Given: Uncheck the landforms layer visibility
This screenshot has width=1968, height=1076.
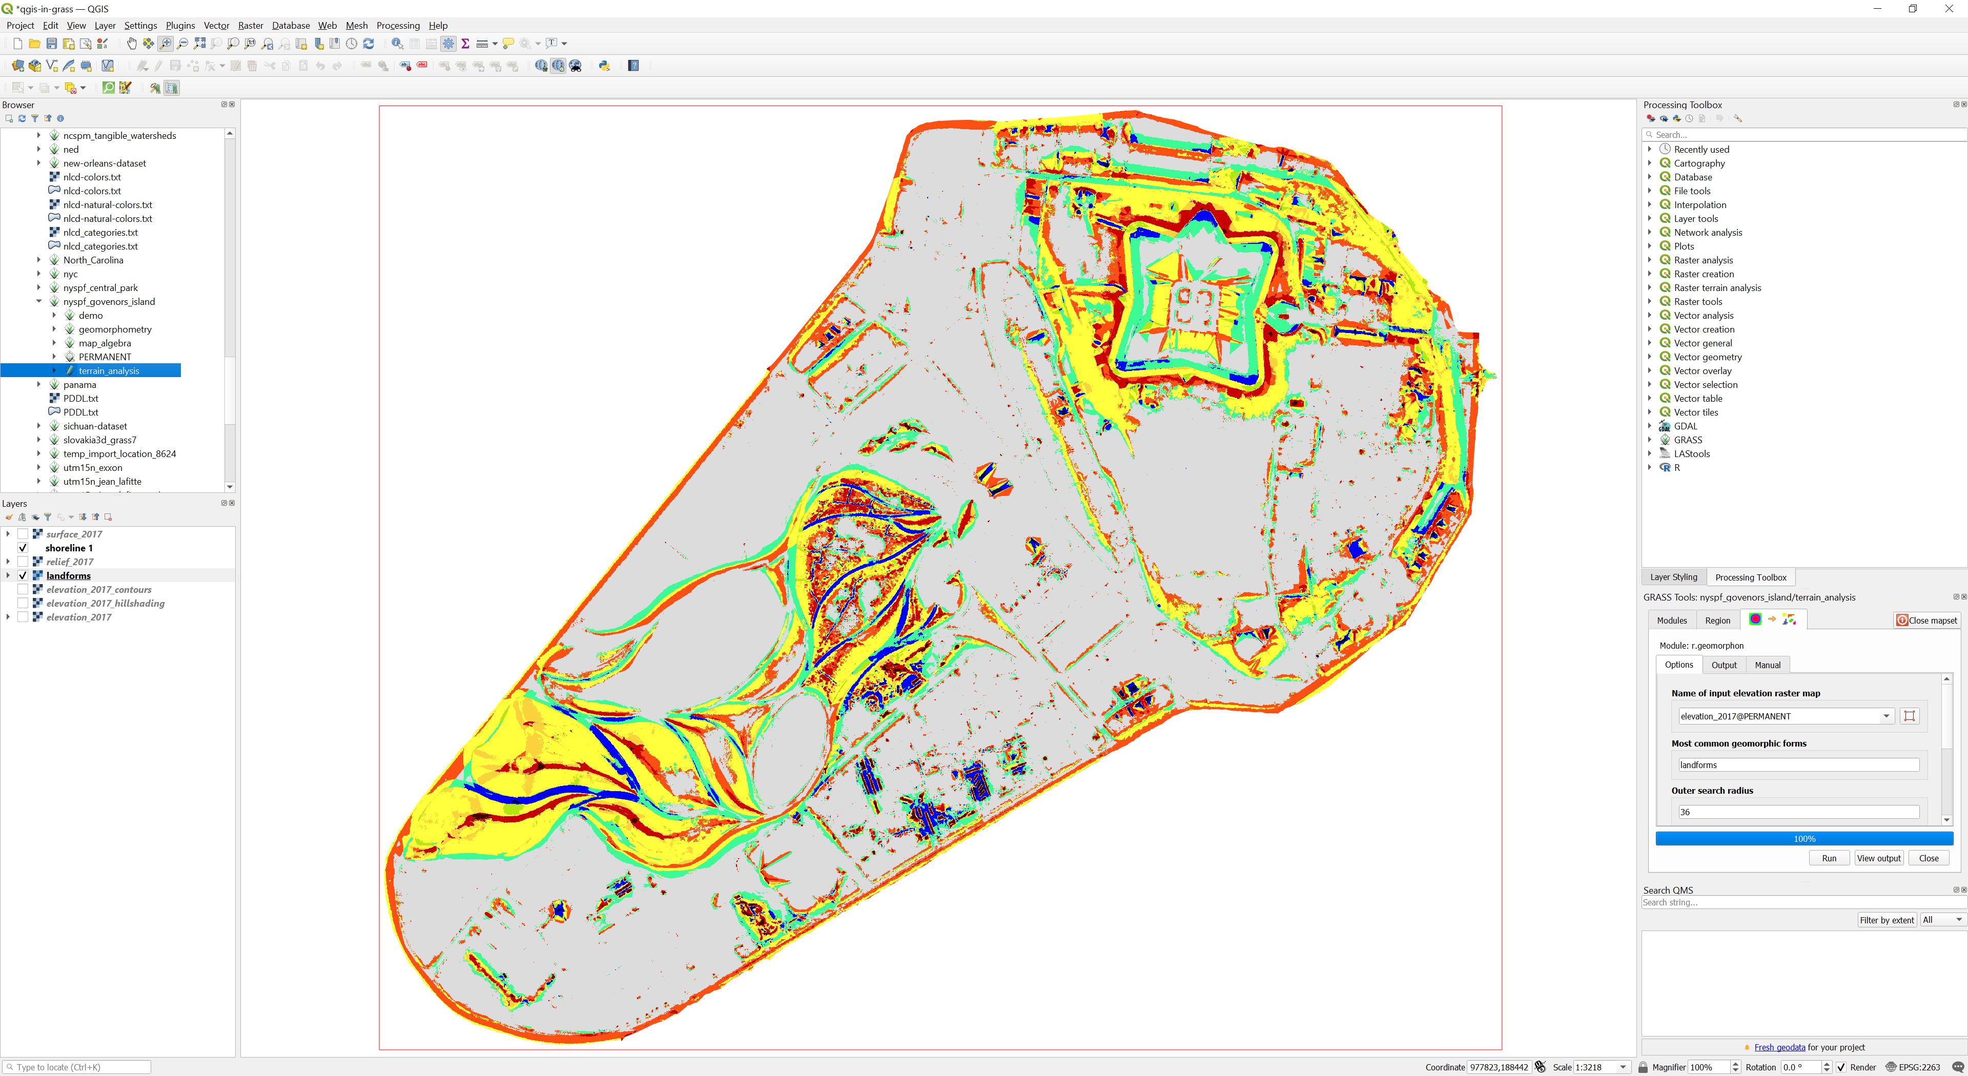Looking at the screenshot, I should coord(23,576).
